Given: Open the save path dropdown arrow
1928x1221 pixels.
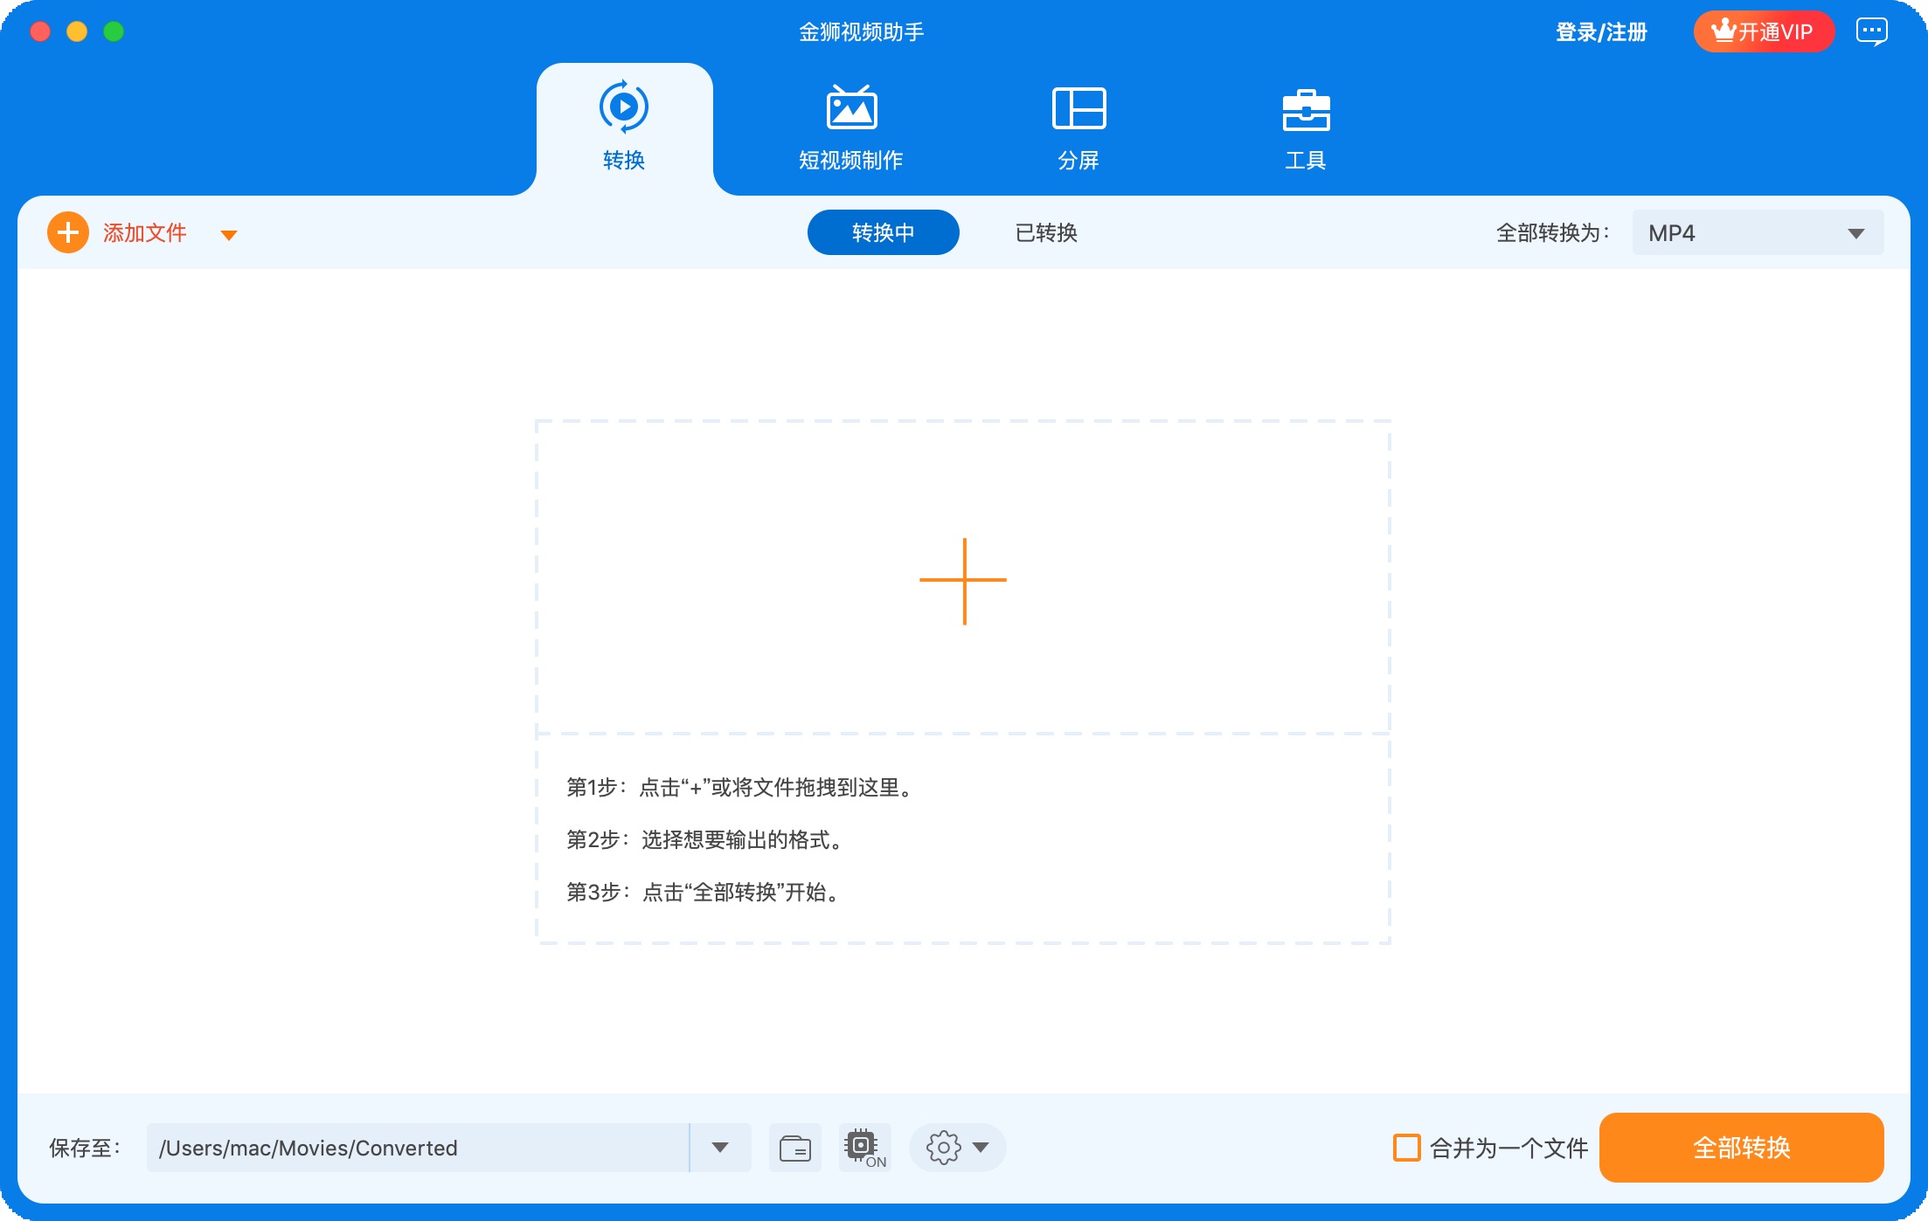Looking at the screenshot, I should pos(720,1148).
